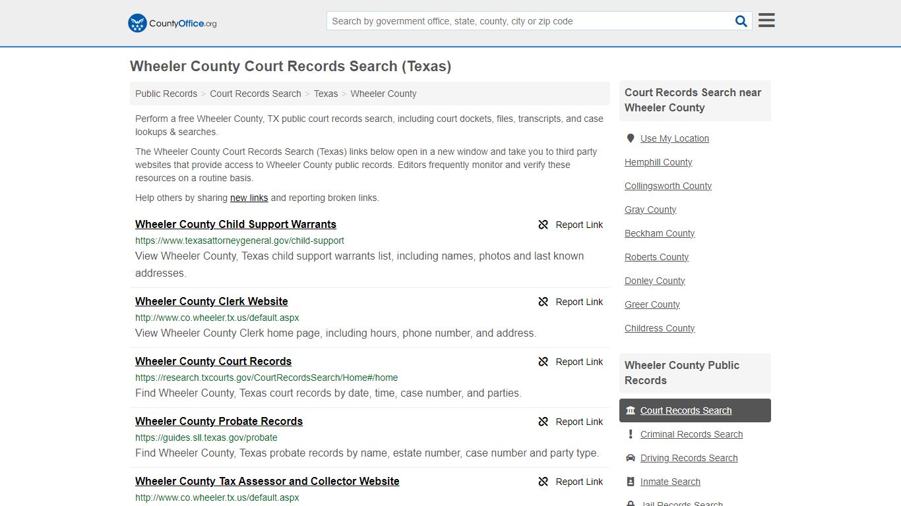Click the location pin icon by Use My Location
This screenshot has height=506, width=901.
click(631, 138)
